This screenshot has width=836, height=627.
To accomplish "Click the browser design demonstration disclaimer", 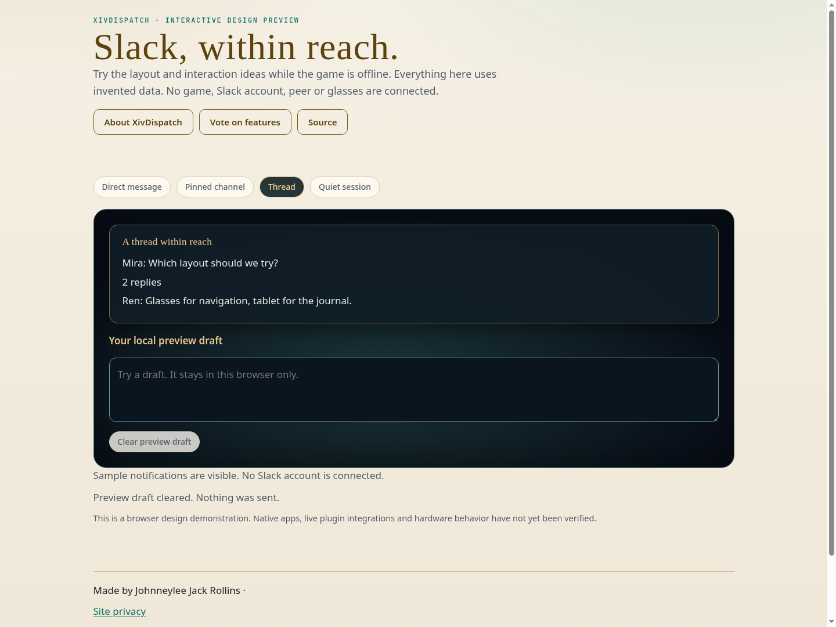I will (345, 518).
